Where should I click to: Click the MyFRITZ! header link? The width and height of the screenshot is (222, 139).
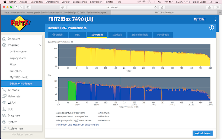coord(199,19)
